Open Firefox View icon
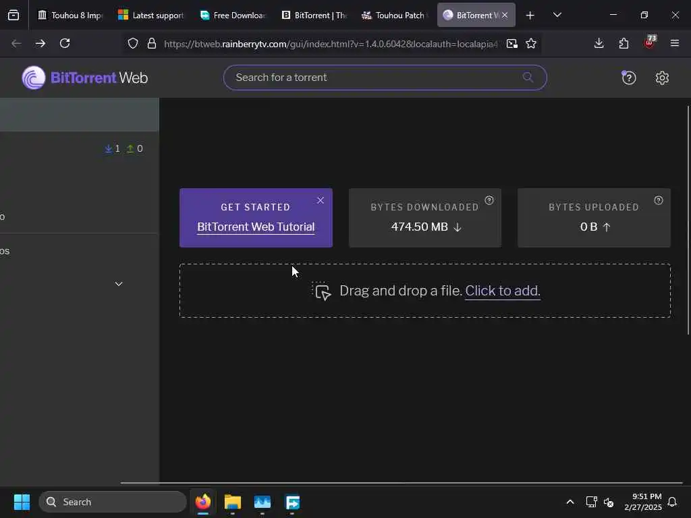Viewport: 691px width, 518px height. 13,16
